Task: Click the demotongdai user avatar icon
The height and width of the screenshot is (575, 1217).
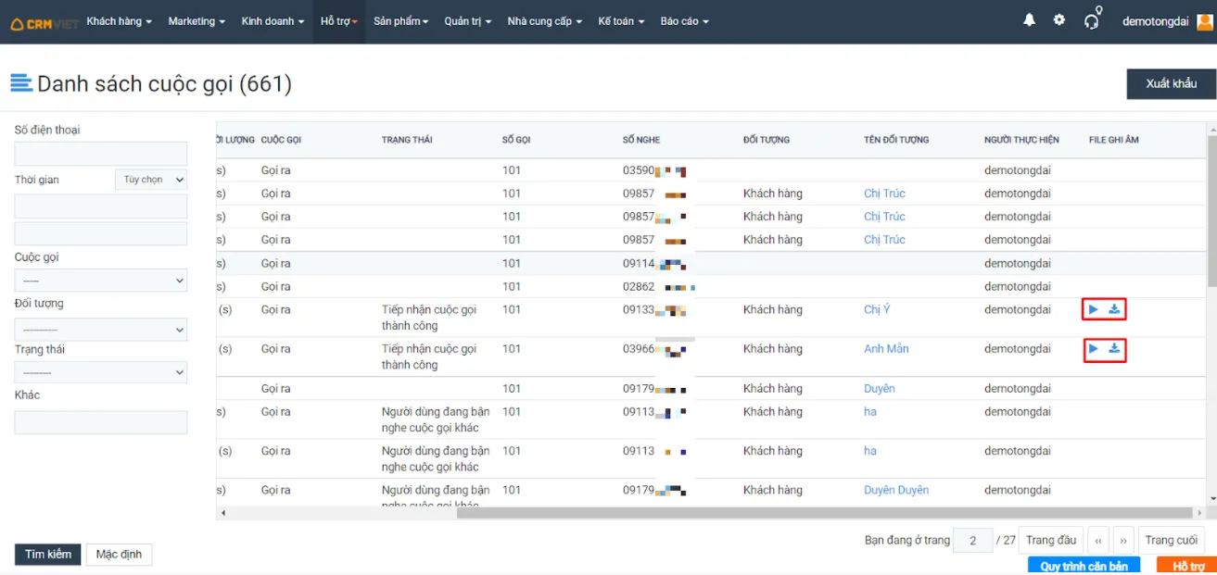Action: coord(1205,21)
